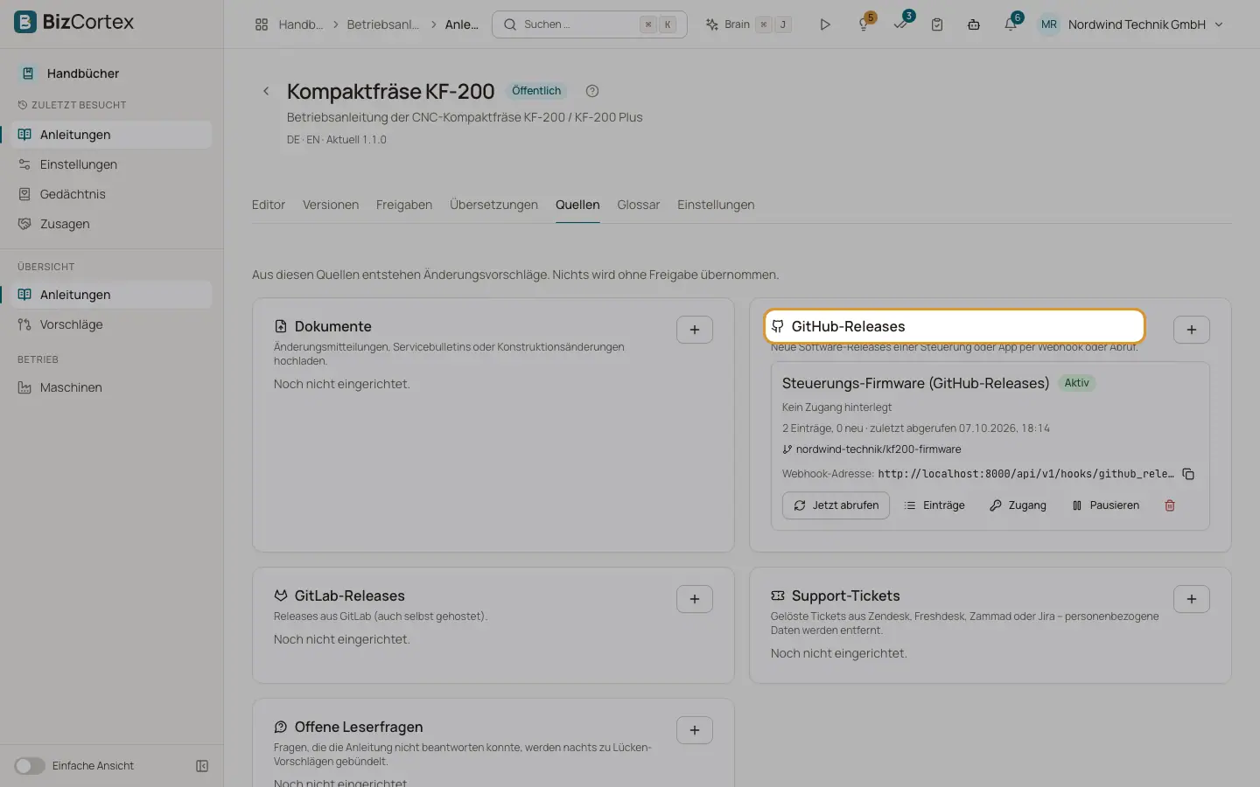Click the BizCortex logo
Screen dimensions: 1260x787
point(74,22)
